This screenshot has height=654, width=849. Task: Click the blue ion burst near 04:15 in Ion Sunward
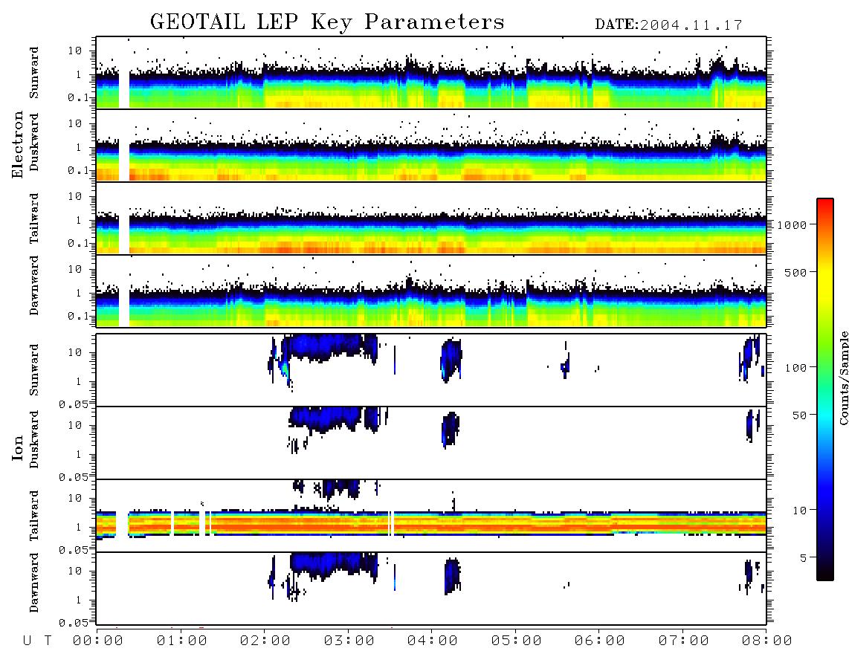450,359
